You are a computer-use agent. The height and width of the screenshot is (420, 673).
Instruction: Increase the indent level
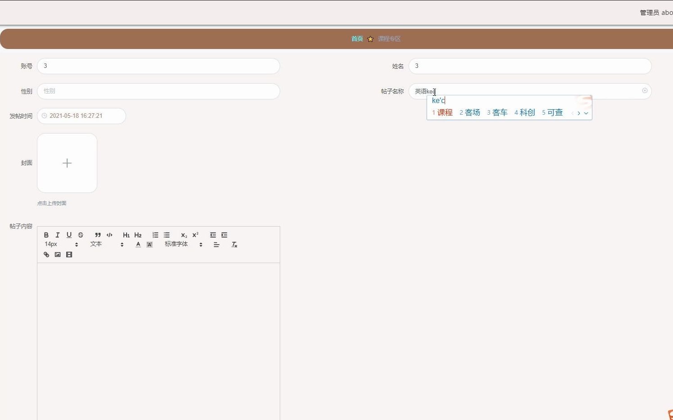click(224, 235)
